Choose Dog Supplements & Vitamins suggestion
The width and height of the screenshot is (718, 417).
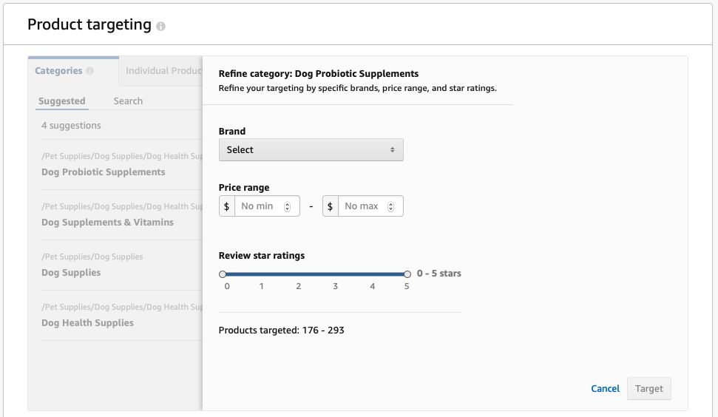pos(107,223)
